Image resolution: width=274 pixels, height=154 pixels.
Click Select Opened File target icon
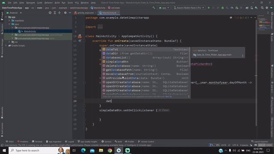point(50,13)
